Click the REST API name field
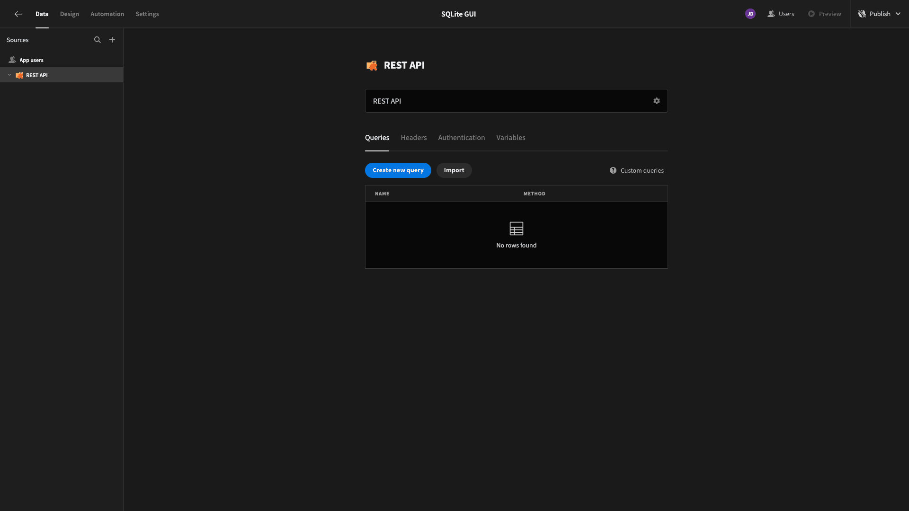 [517, 101]
